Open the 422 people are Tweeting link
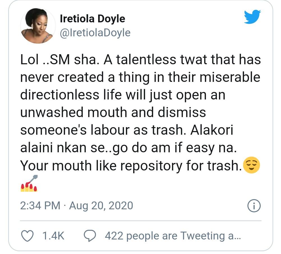This screenshot has height=254, width=281. (173, 236)
